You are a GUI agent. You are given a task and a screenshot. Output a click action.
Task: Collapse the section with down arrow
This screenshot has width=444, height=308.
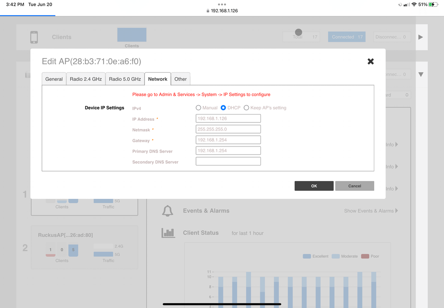[x=420, y=75]
